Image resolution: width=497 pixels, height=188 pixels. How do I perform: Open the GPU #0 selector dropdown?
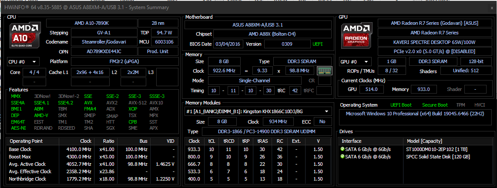[355, 61]
